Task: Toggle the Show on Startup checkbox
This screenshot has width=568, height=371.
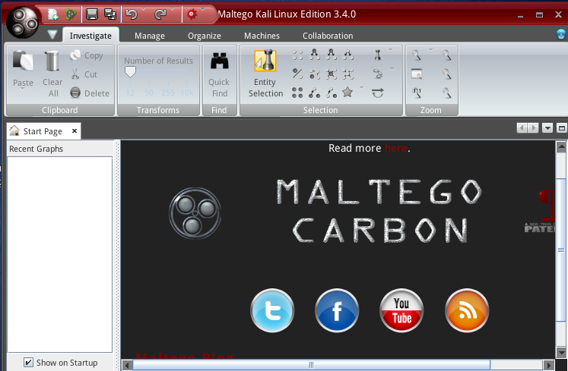Action: coord(28,362)
